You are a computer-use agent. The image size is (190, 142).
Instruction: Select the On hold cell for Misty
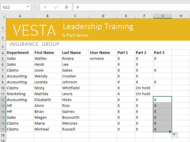click(x=144, y=88)
